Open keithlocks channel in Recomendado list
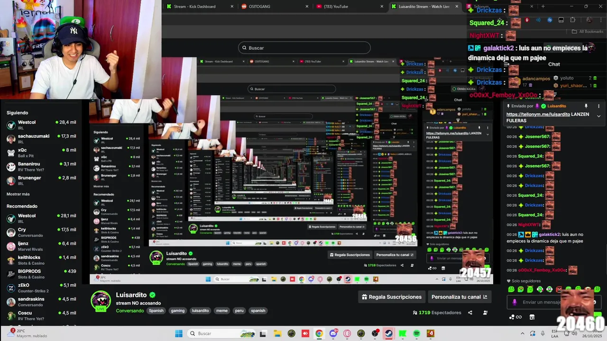 click(x=41, y=260)
